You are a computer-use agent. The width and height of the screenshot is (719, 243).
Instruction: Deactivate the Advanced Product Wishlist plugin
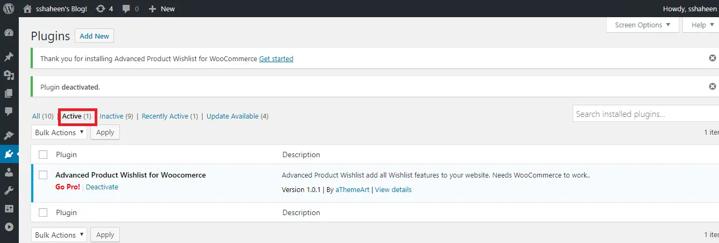(102, 187)
